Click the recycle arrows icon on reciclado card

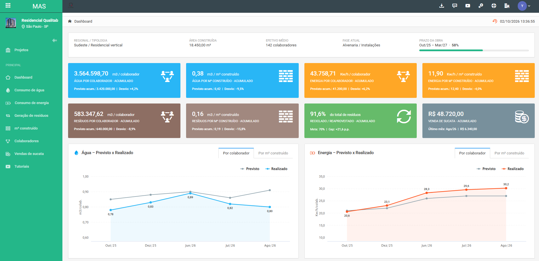(x=404, y=117)
